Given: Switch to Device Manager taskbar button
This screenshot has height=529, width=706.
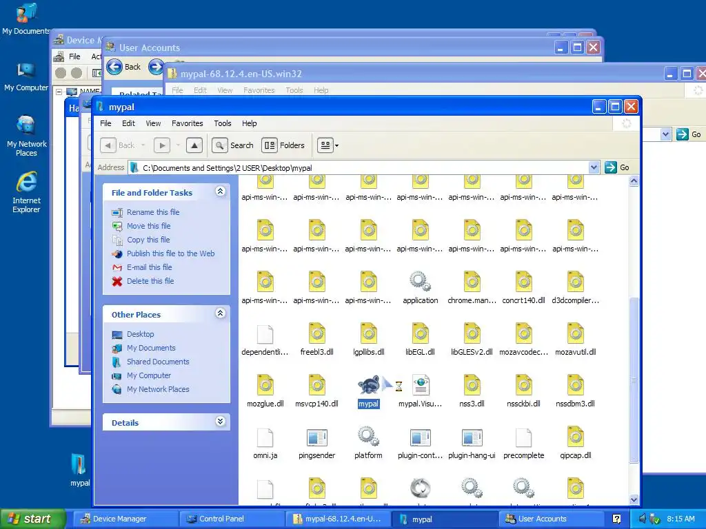Looking at the screenshot, I should 125,519.
